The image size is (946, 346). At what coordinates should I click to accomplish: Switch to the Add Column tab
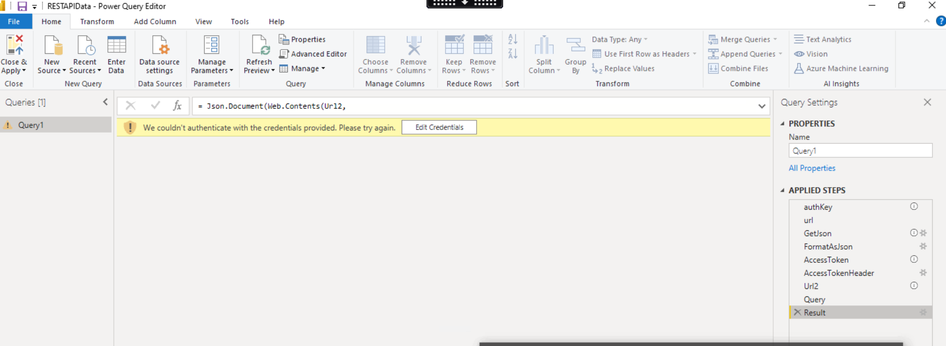click(155, 22)
